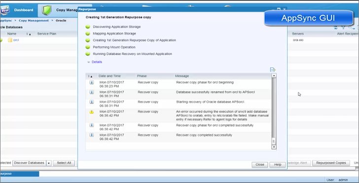This screenshot has width=359, height=183.
Task: Go to Copy Management in the breadcrumb
Action: coord(34,20)
